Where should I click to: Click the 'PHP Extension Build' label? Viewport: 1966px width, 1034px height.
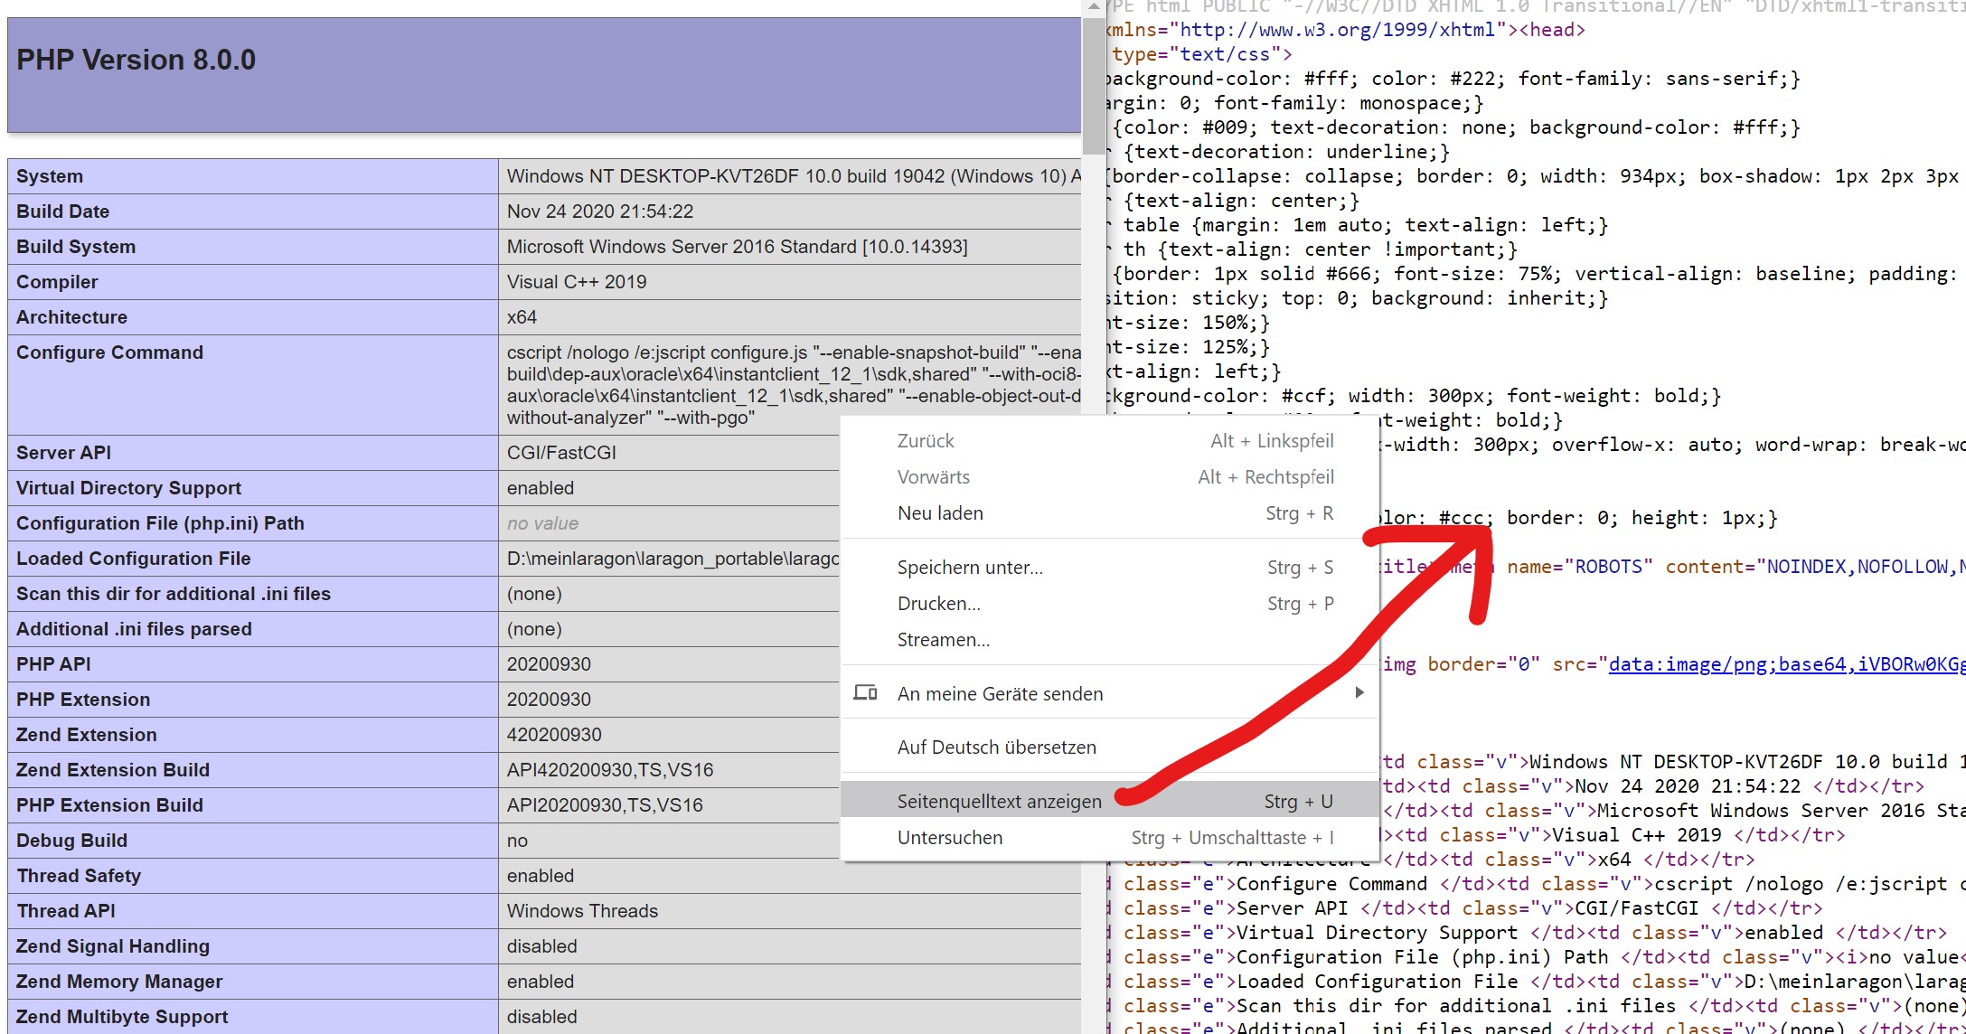click(110, 805)
